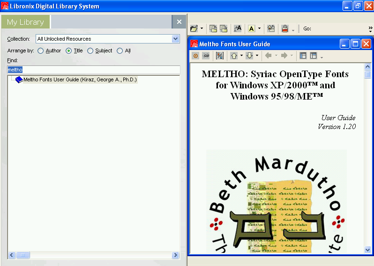Click the save workspace icon
The width and height of the screenshot is (374, 266).
(x=224, y=29)
